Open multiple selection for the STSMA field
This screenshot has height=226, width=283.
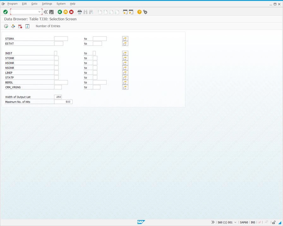pos(125,39)
